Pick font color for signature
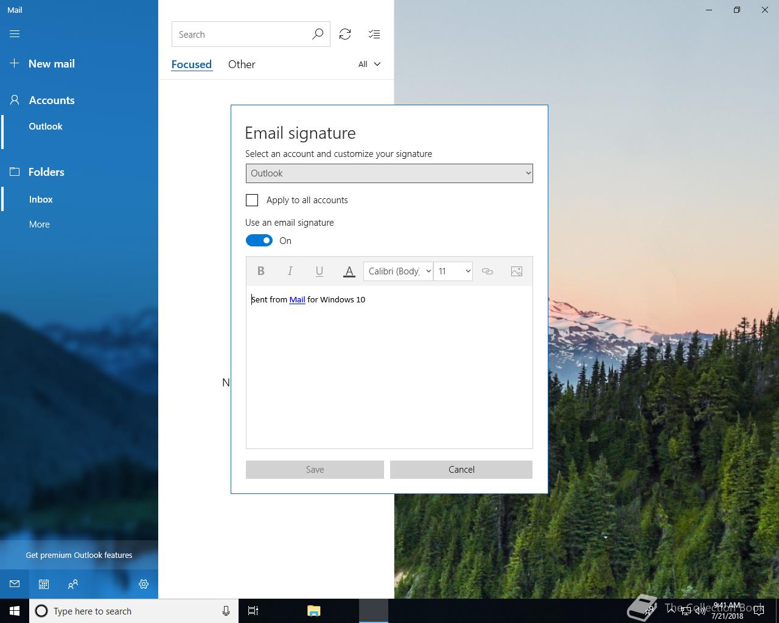 pos(349,271)
